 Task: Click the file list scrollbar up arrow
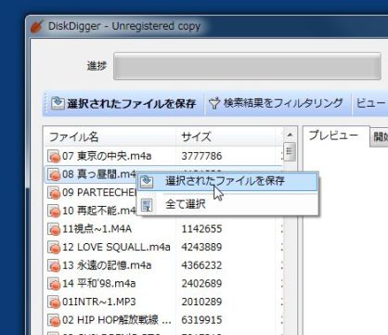coord(290,135)
